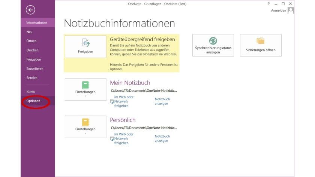Click Im Web oder Netzwerk freigeben under Mein Notizbuch
Screen dimensions: 315x177
click(x=122, y=101)
